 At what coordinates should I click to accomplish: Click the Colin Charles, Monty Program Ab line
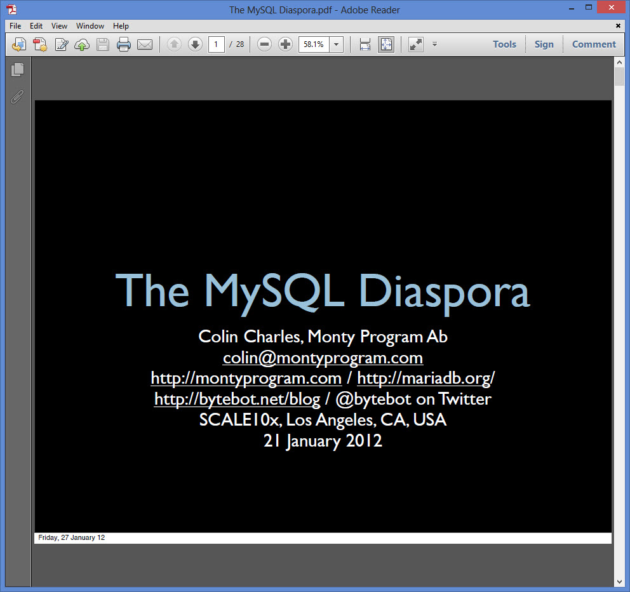coord(323,337)
